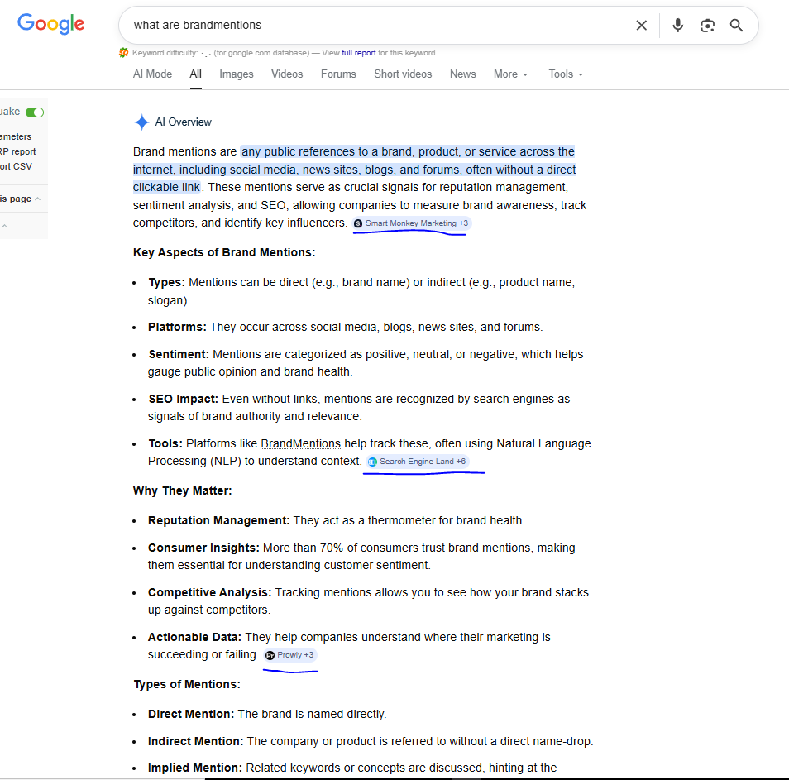Activate voice search with the microphone icon

tap(677, 25)
